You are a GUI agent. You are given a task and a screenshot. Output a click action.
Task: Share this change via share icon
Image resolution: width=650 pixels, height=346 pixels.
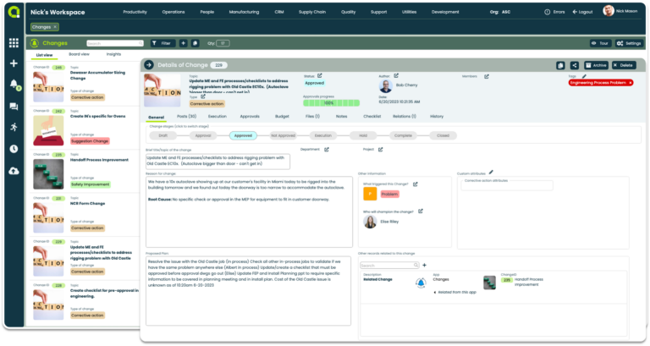[574, 65]
